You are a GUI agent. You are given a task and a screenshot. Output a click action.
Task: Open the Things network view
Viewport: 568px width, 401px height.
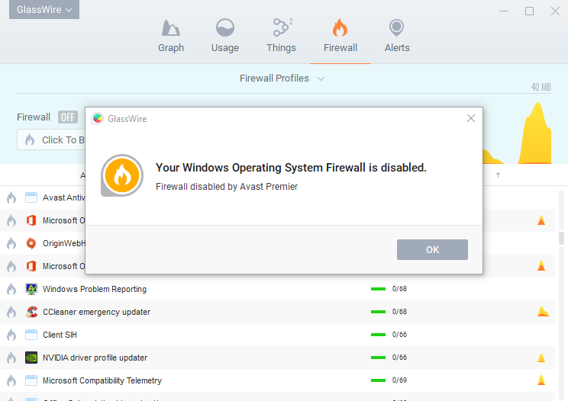(x=281, y=37)
